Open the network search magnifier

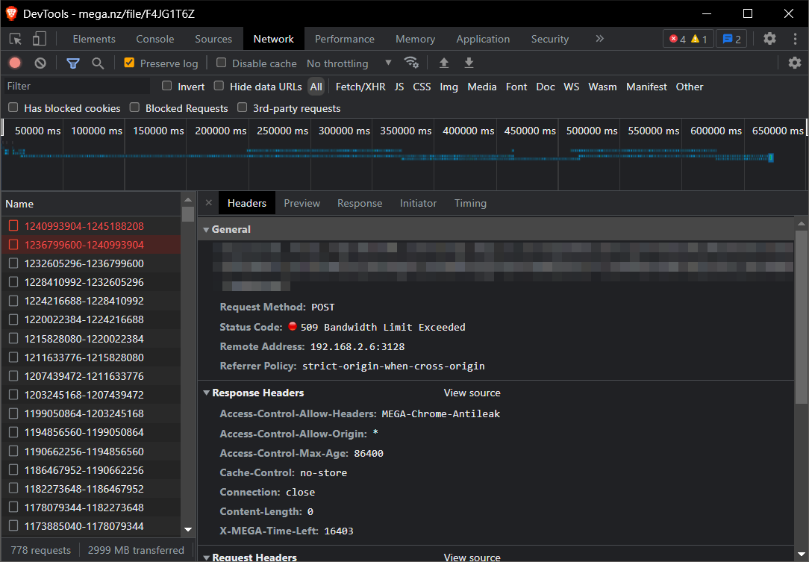[98, 63]
